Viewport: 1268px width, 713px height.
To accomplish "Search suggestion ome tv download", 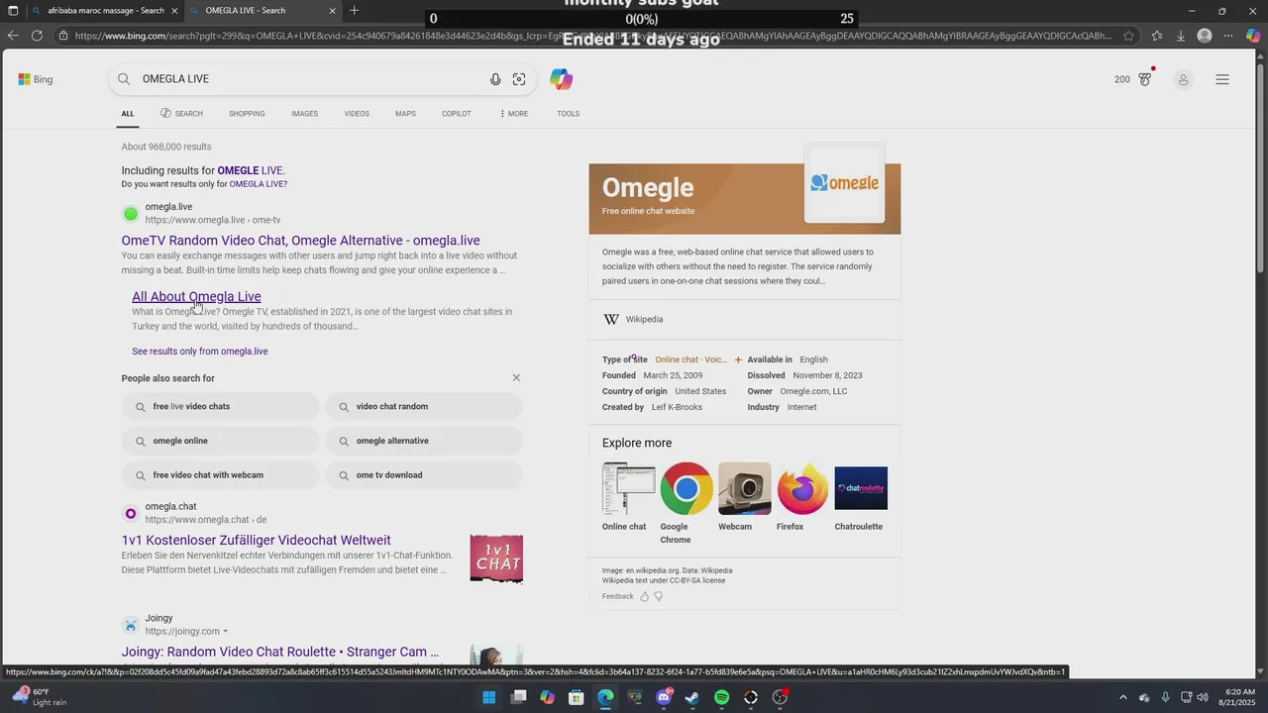I will pos(424,475).
